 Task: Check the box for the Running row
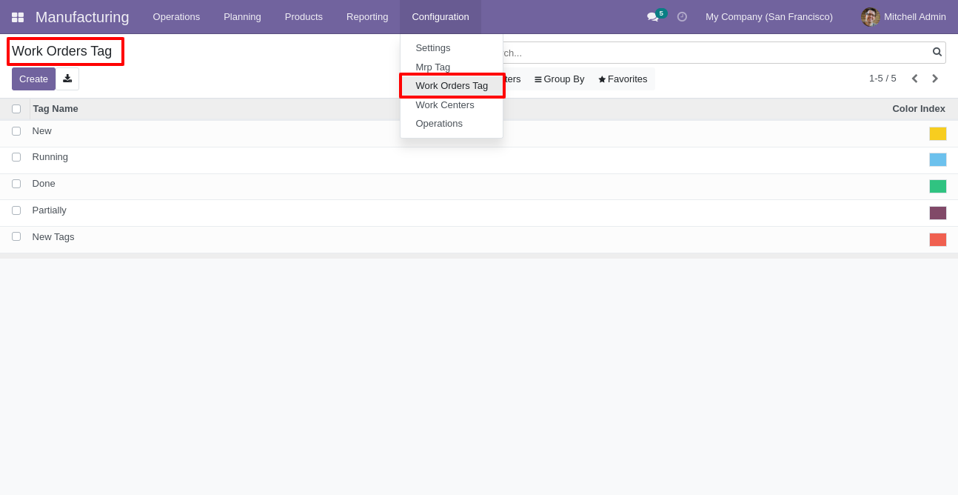point(16,157)
